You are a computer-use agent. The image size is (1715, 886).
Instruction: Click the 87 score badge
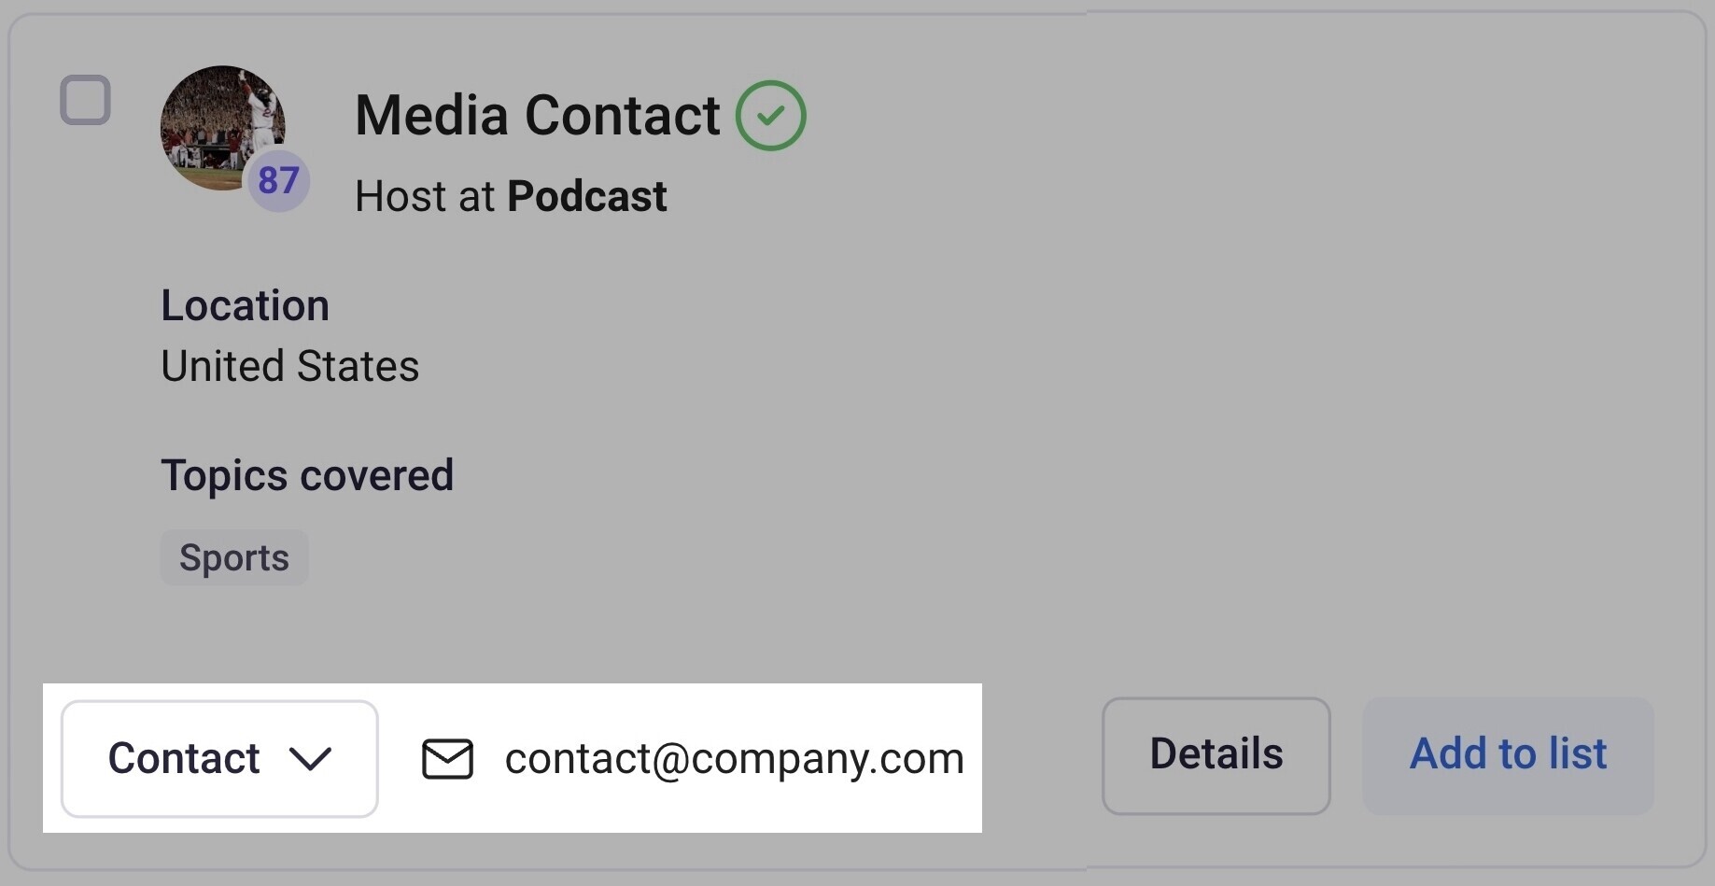click(278, 180)
